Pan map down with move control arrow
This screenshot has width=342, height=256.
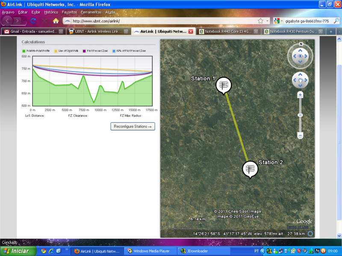pyautogui.click(x=301, y=86)
